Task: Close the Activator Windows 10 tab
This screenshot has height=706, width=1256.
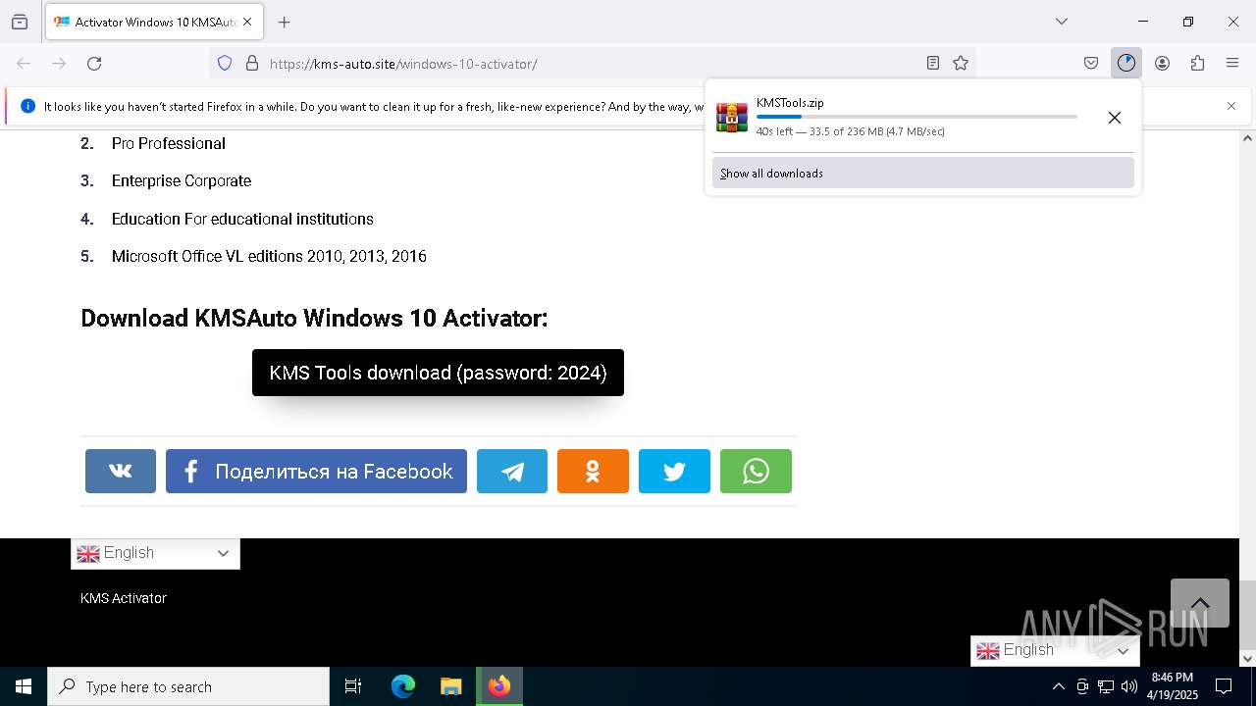Action: tap(248, 22)
